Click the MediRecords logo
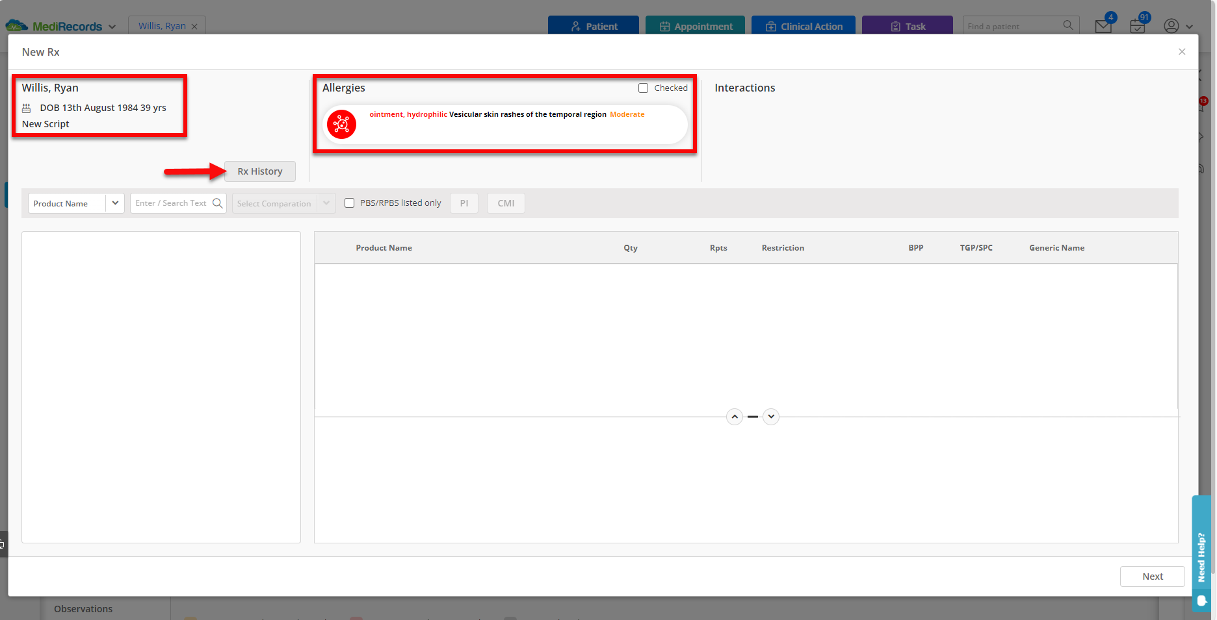The width and height of the screenshot is (1217, 620). (x=55, y=27)
